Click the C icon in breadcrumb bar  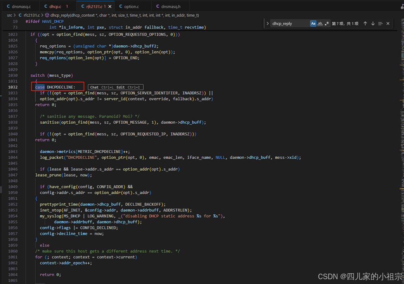[20, 15]
